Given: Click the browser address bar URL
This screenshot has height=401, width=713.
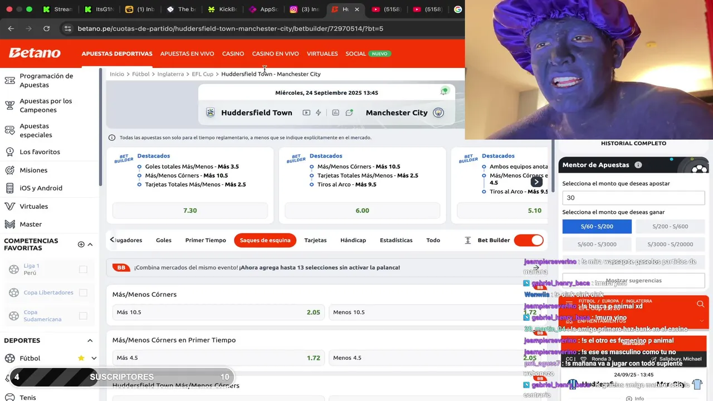Looking at the screenshot, I should 230,28.
